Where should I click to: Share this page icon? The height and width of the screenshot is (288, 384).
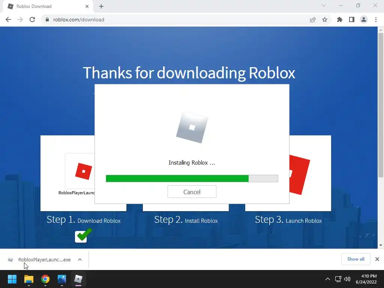tap(313, 19)
